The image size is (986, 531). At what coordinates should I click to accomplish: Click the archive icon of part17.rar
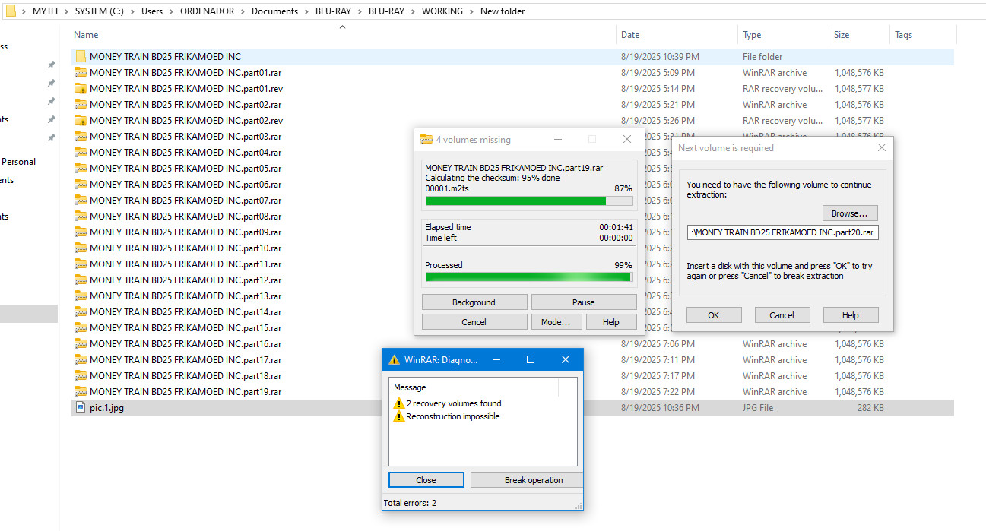tap(81, 360)
